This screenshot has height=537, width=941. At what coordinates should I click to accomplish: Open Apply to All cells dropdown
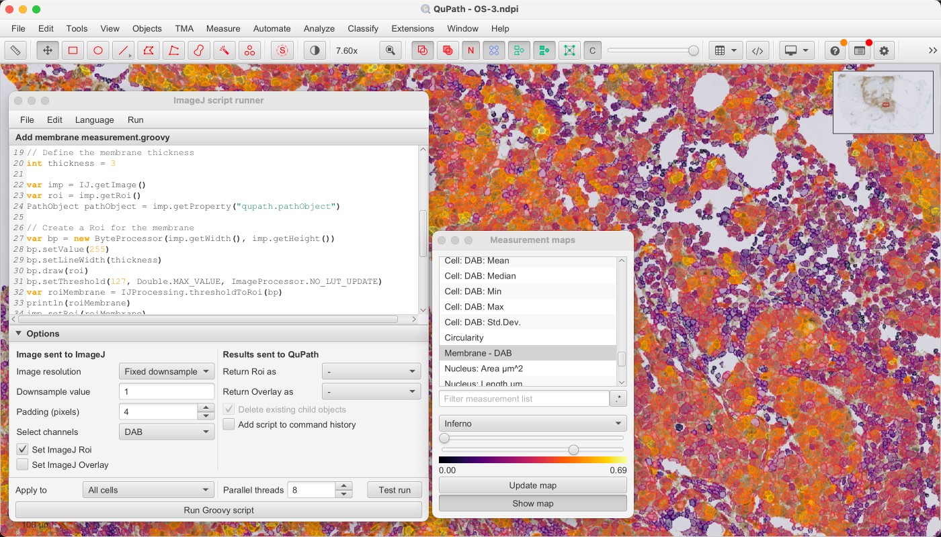point(148,490)
